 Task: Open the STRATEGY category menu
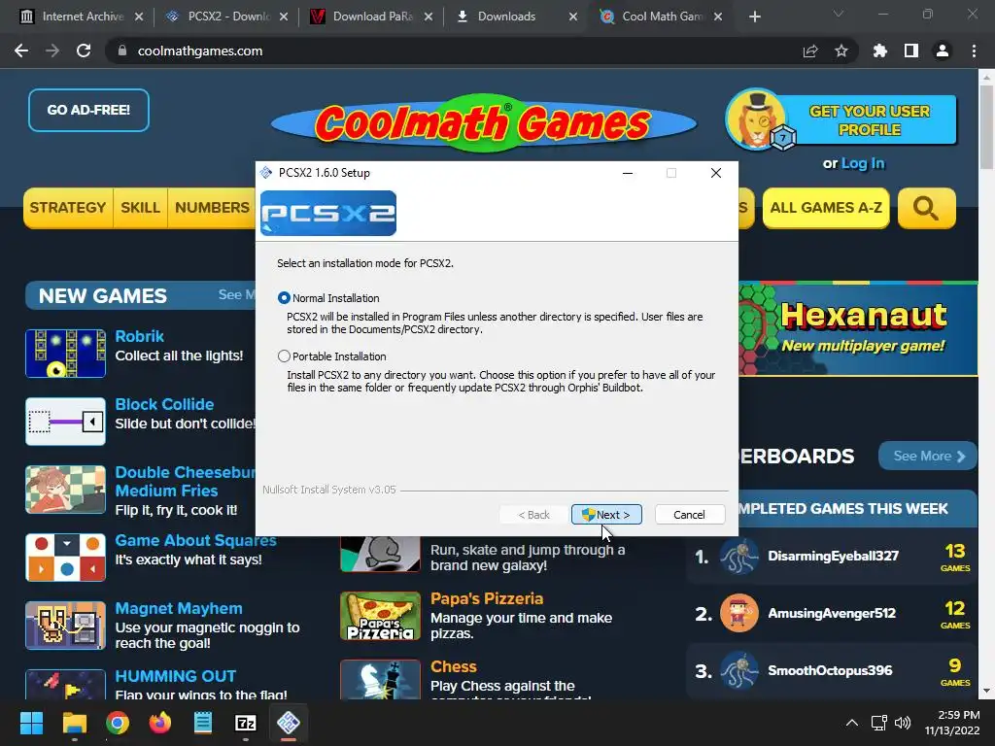(x=68, y=208)
